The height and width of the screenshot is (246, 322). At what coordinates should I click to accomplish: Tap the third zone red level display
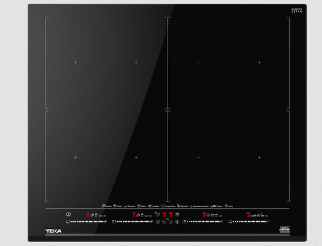click(204, 214)
